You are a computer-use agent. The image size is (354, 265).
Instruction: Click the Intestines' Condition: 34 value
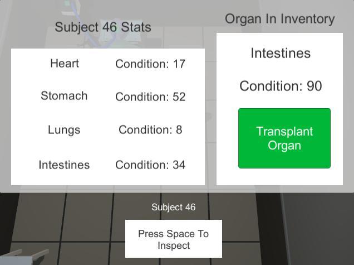[150, 165]
